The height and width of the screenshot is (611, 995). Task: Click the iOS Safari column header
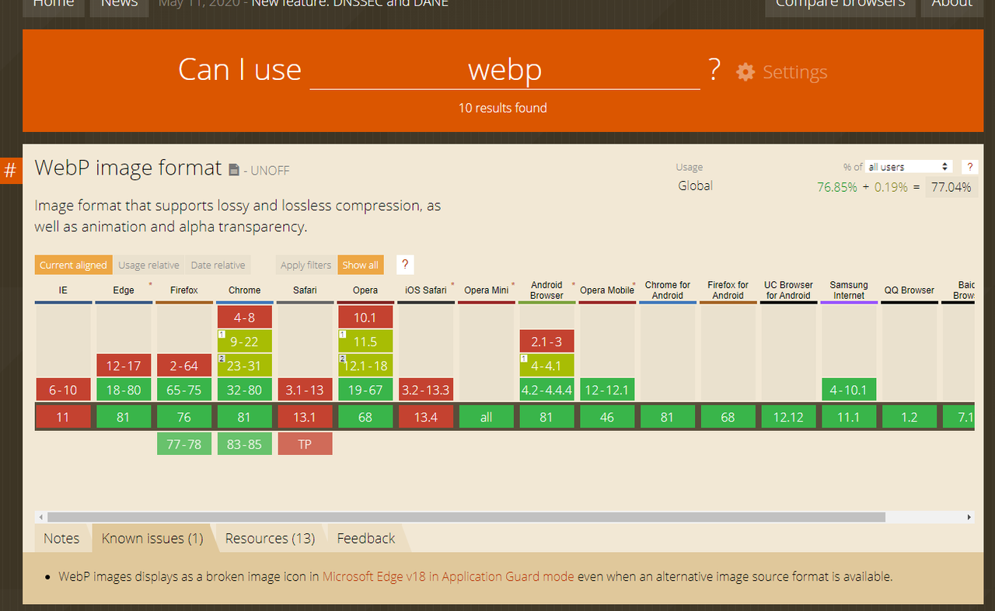tap(426, 290)
